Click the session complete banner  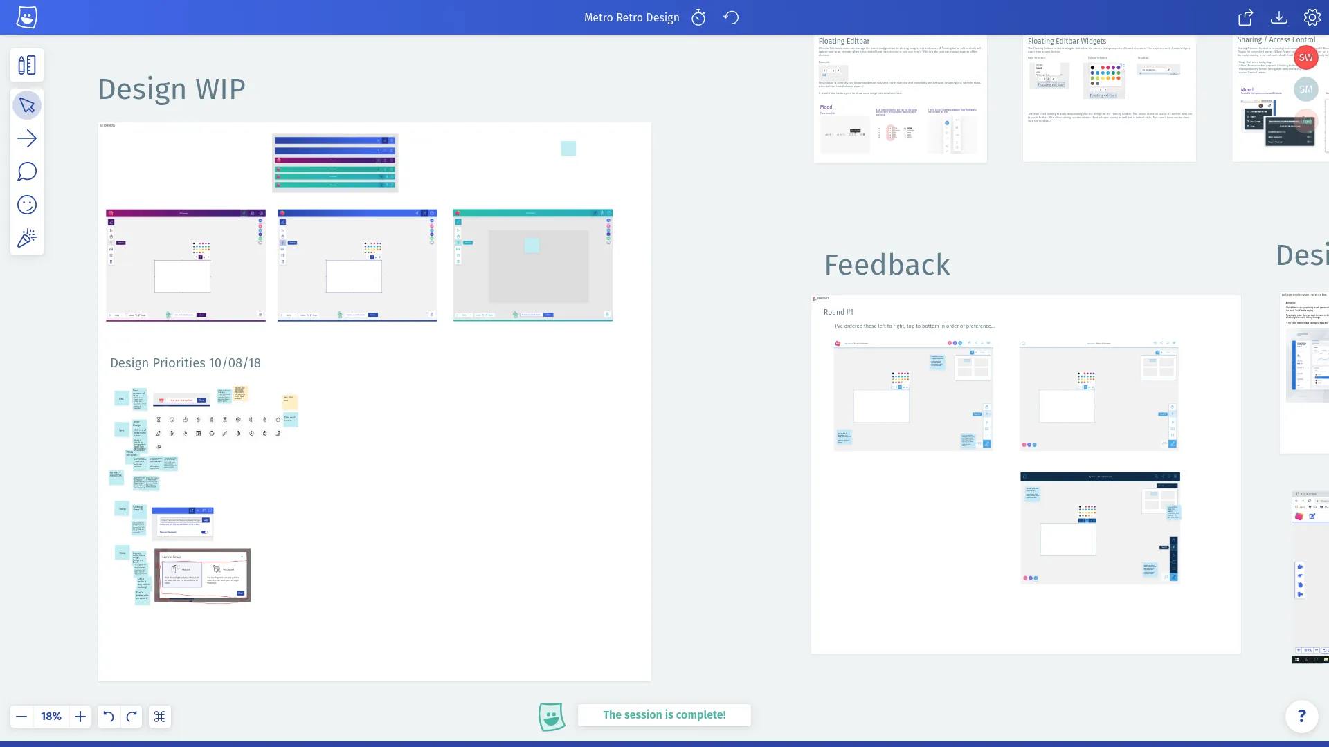[664, 714]
